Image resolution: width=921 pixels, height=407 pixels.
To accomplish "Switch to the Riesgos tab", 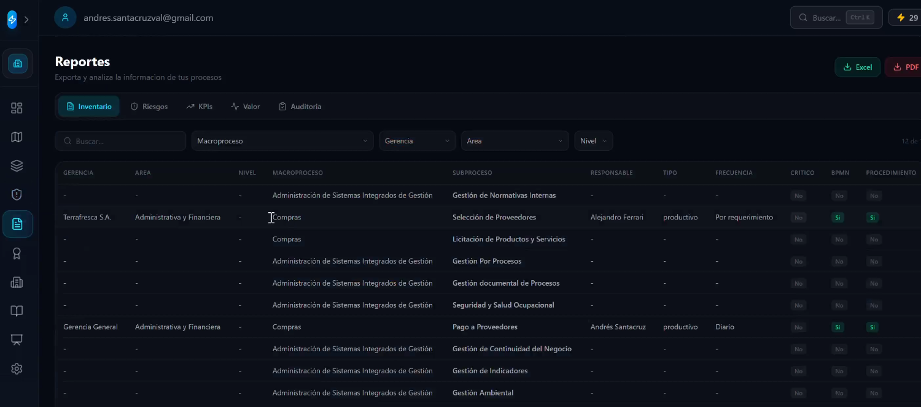I will (x=149, y=107).
